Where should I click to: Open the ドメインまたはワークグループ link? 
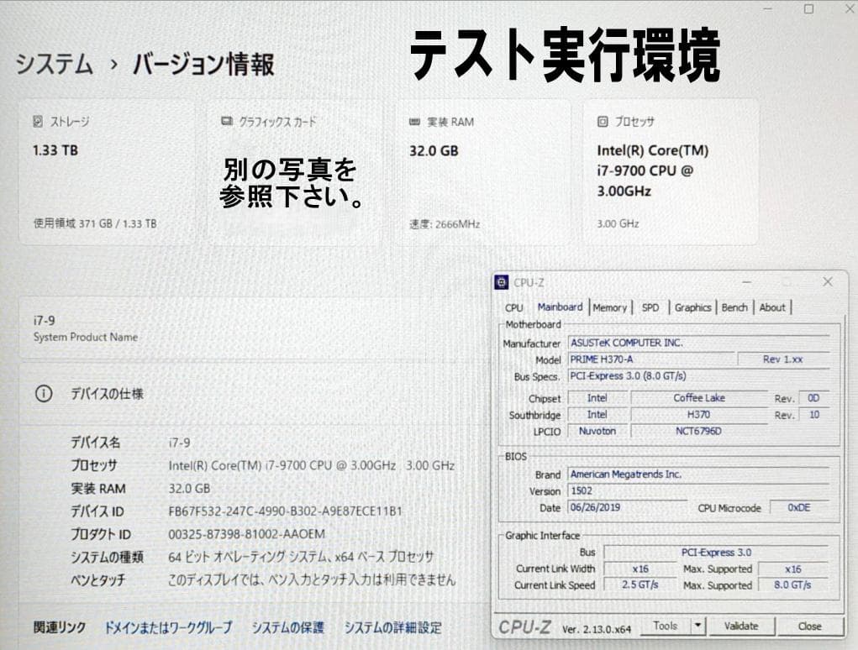pos(168,627)
